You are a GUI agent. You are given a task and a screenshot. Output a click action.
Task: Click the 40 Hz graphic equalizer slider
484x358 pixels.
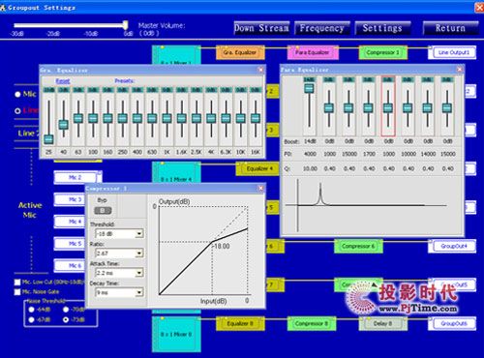(63, 125)
